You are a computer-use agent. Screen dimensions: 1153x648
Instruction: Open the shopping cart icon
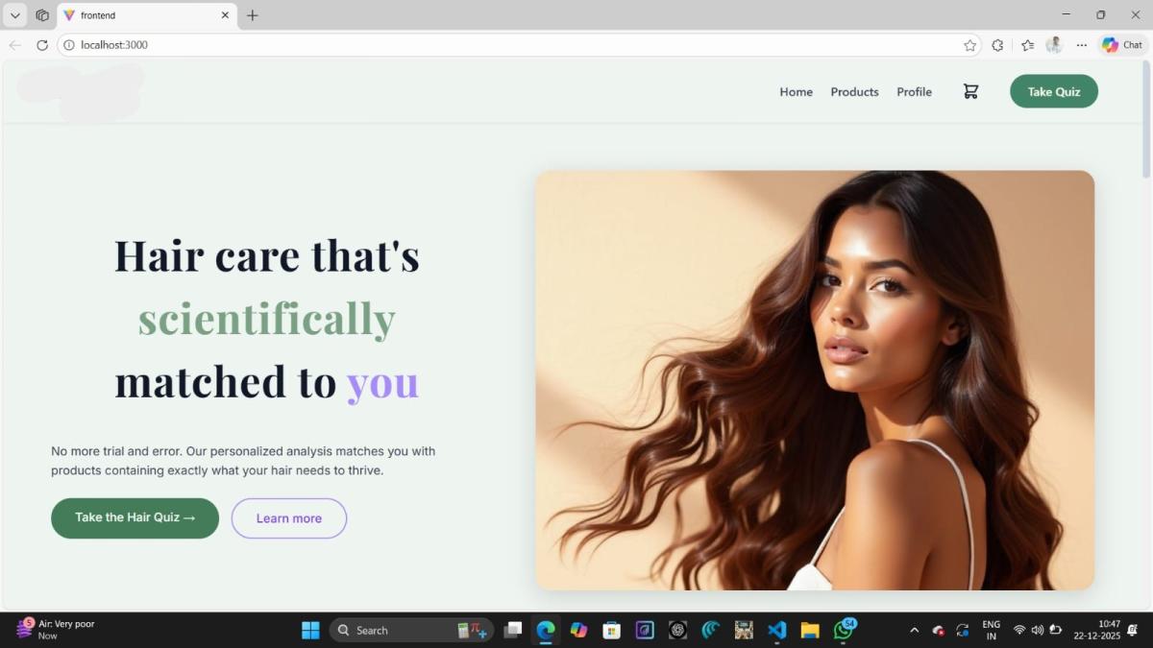pyautogui.click(x=970, y=91)
